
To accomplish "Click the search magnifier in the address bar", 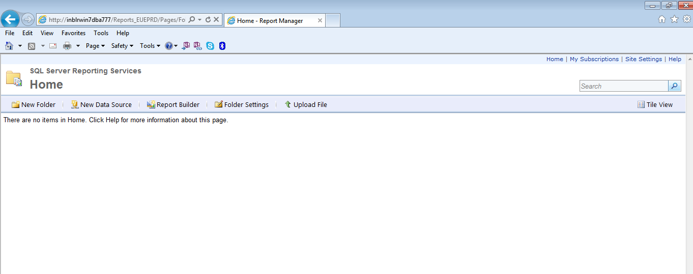I will 192,19.
